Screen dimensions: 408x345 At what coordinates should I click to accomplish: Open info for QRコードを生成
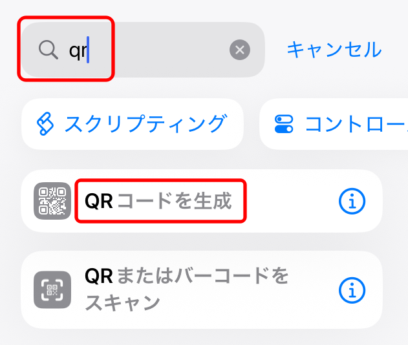click(x=352, y=201)
